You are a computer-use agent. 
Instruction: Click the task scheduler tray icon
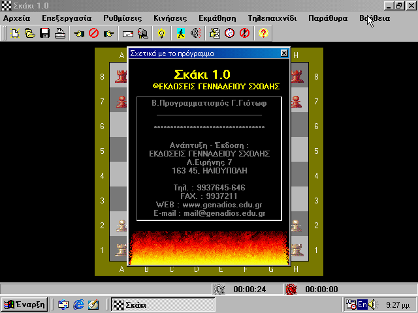[x=351, y=305]
